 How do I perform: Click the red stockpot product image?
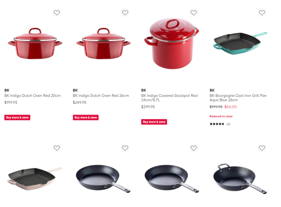click(x=172, y=43)
